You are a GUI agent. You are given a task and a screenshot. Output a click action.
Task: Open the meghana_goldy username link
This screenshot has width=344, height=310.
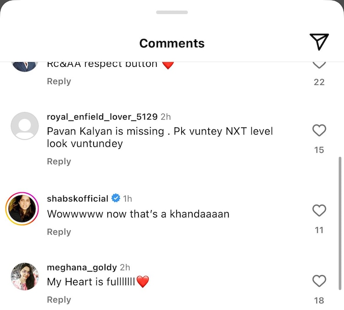[82, 267]
